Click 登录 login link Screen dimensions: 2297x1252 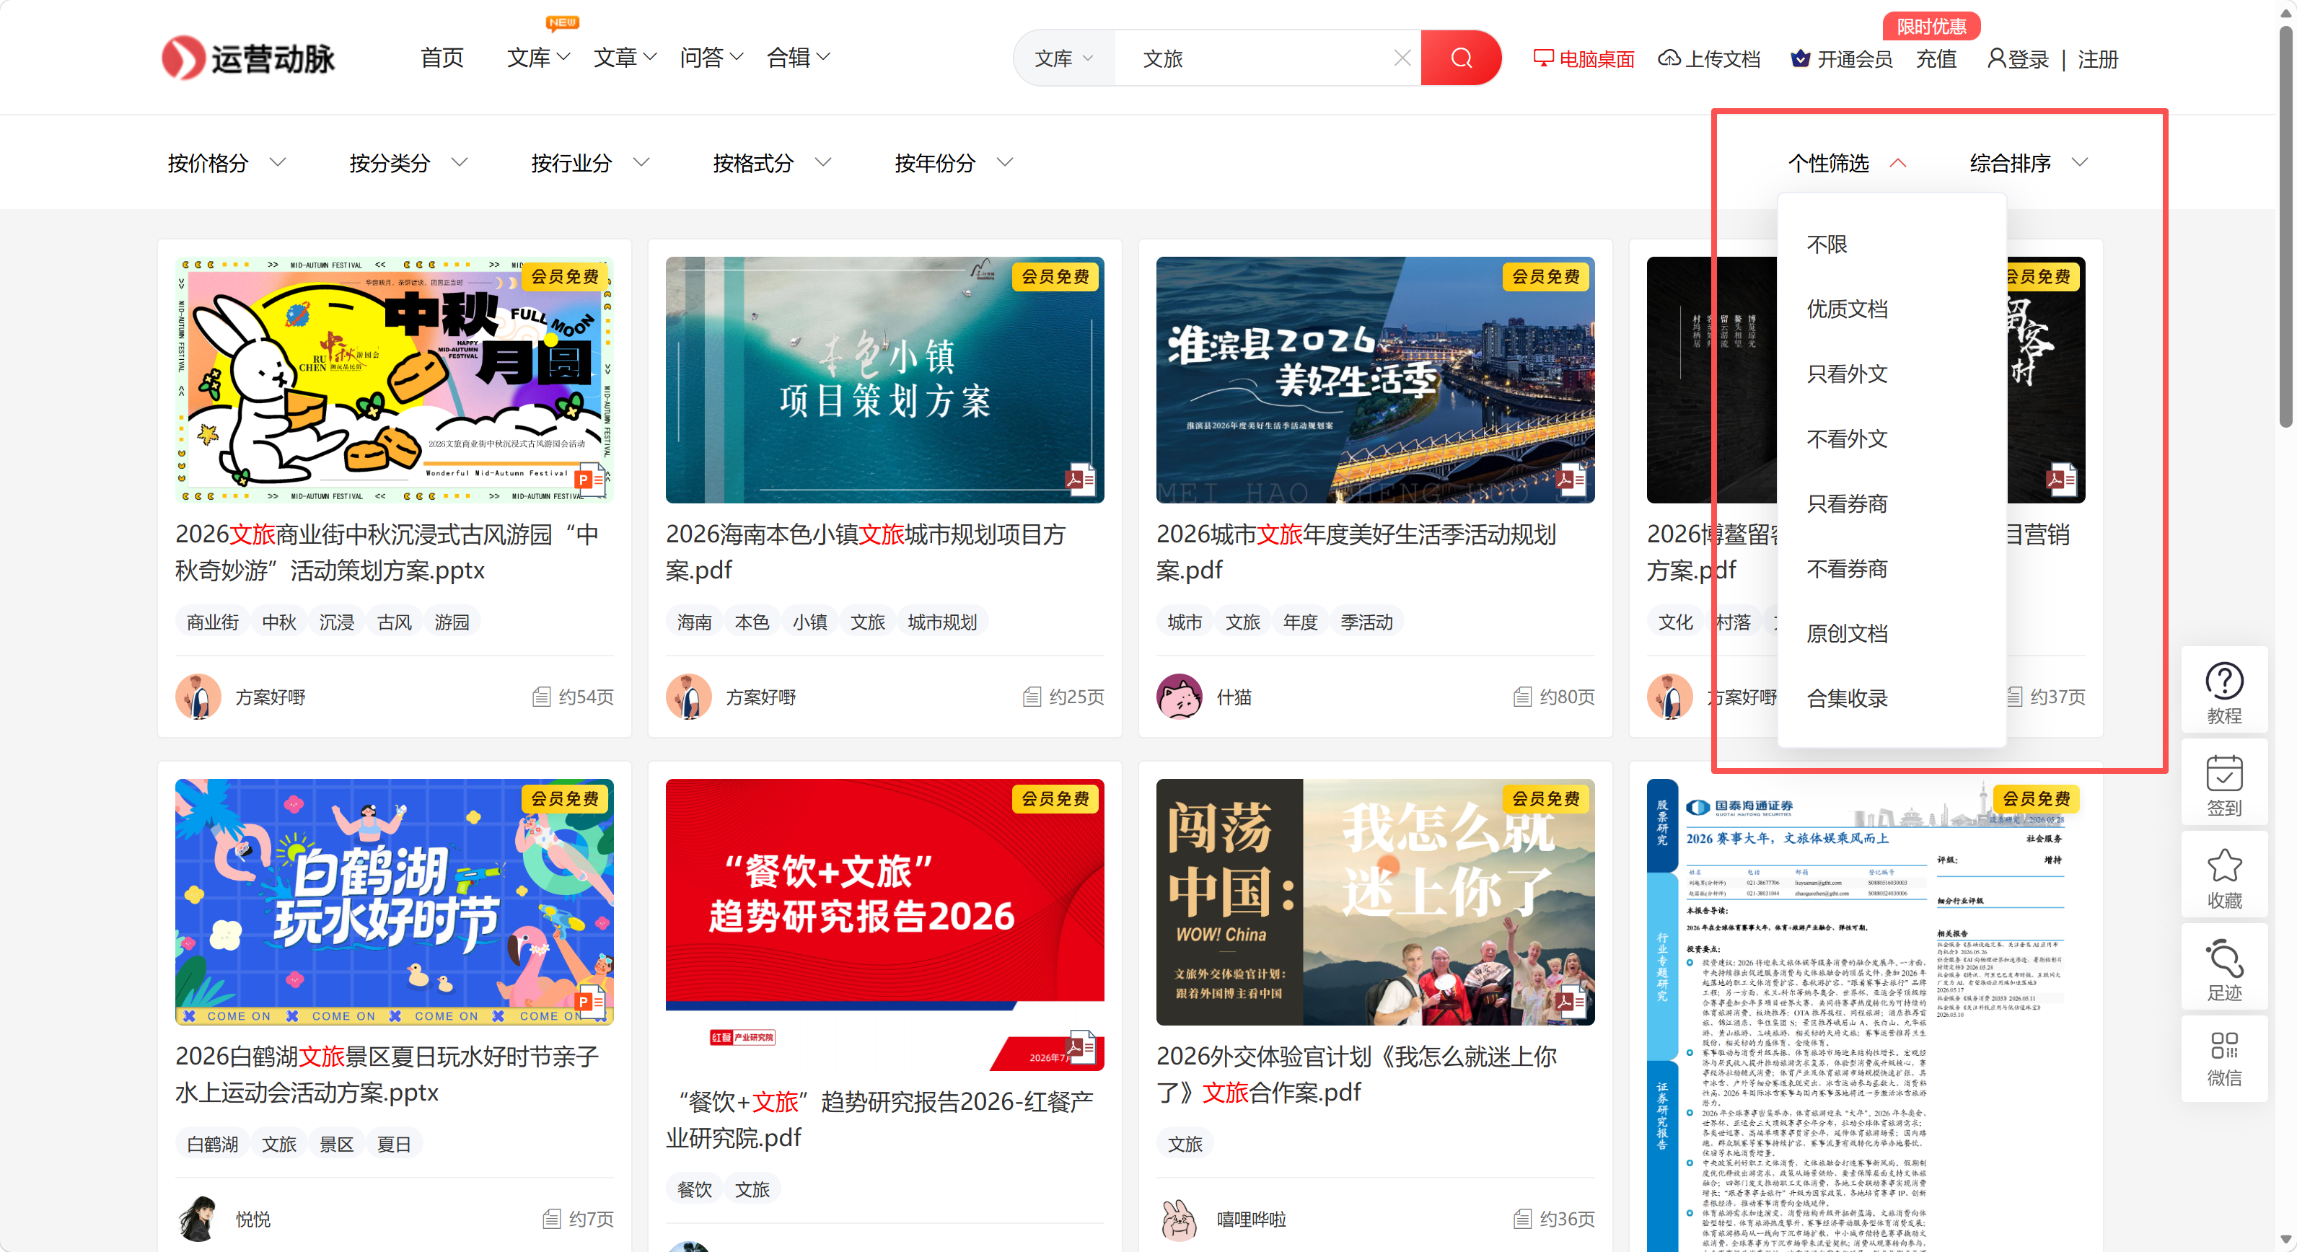click(x=2019, y=59)
